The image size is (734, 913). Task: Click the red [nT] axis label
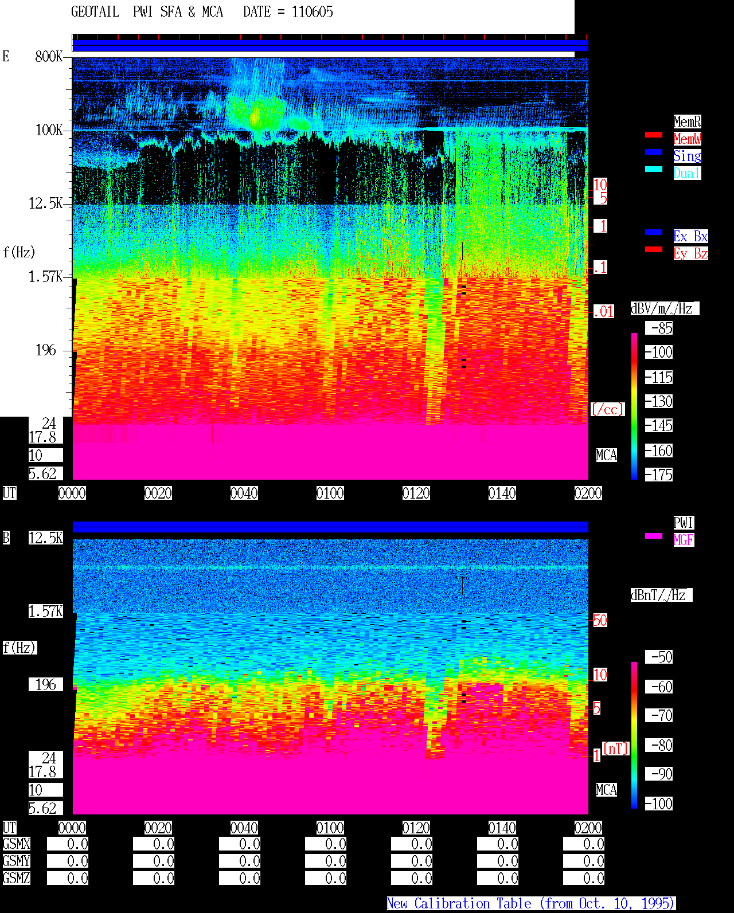coord(616,749)
